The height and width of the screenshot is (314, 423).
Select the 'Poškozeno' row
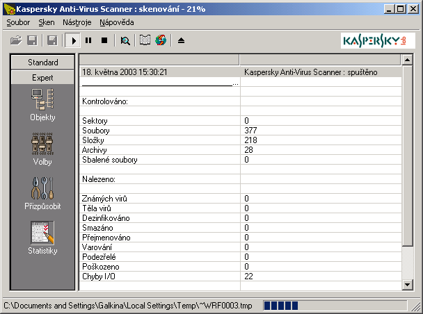point(240,267)
